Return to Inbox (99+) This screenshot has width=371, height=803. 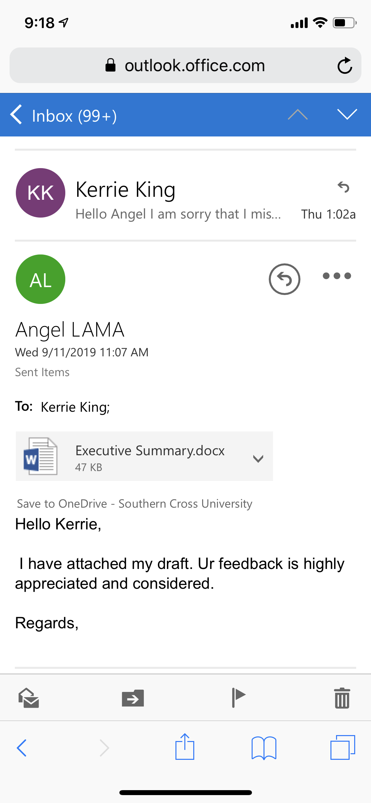(x=63, y=115)
